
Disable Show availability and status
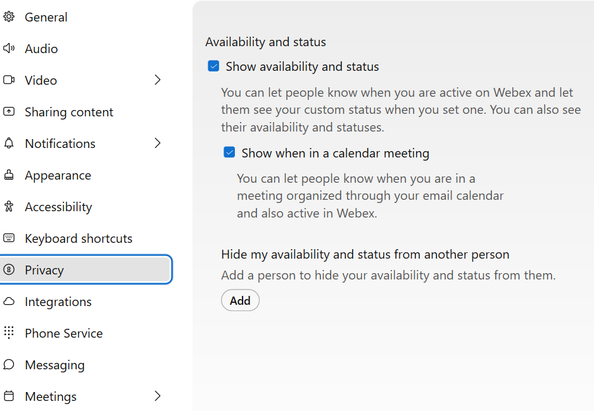tap(213, 66)
